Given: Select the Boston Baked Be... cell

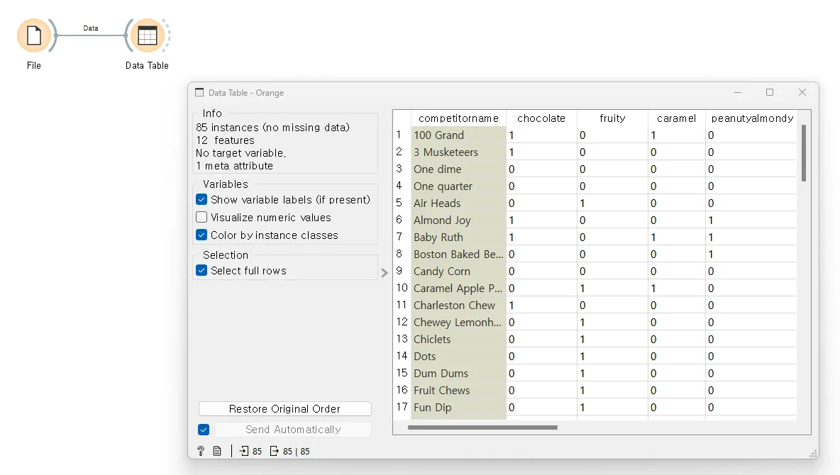Looking at the screenshot, I should (x=458, y=255).
